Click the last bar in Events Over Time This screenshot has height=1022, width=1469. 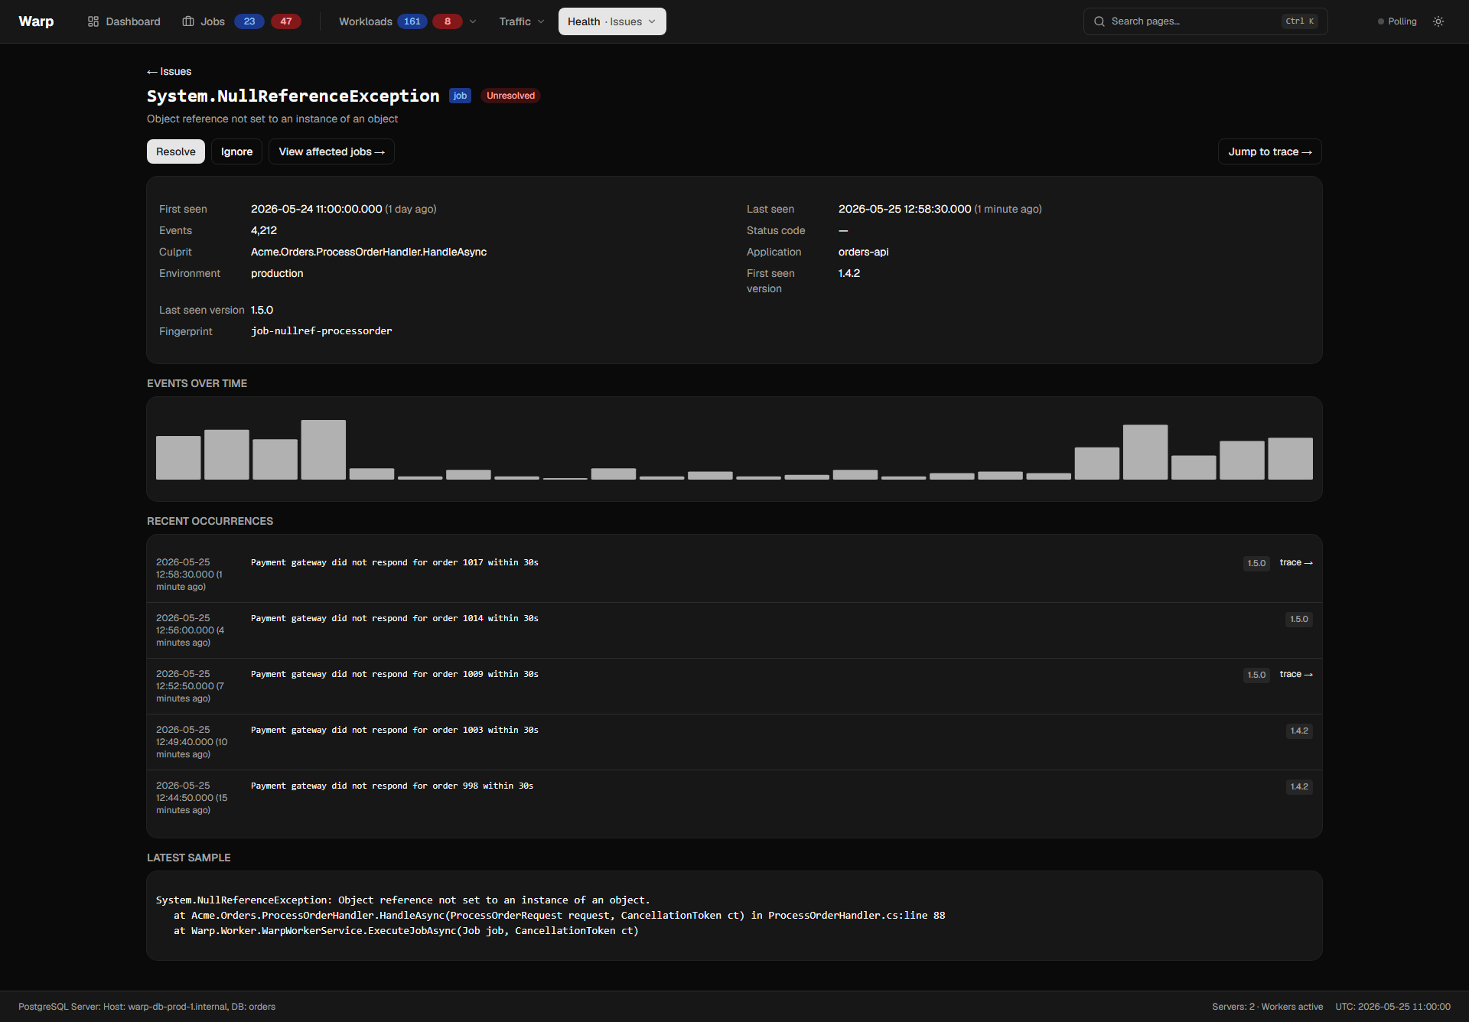coord(1290,458)
